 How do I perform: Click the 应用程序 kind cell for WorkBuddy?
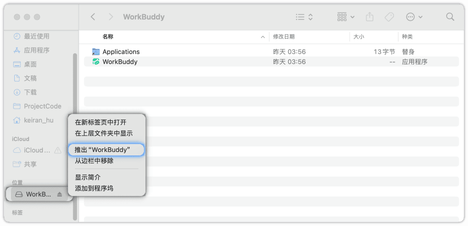point(415,62)
